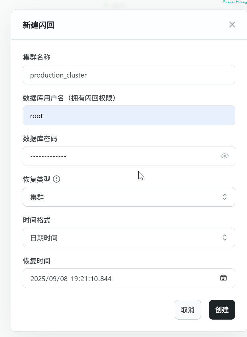Screen dimensions: 247x337
Task: Close the 新建闪回 dialog with X
Action: coord(232,25)
